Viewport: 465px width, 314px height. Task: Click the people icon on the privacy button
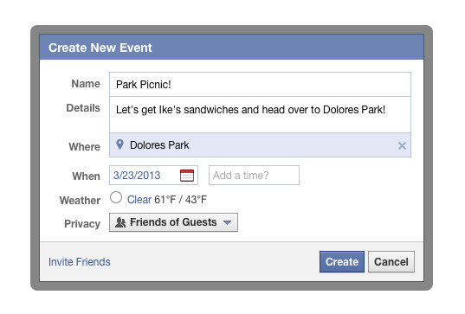pos(120,222)
